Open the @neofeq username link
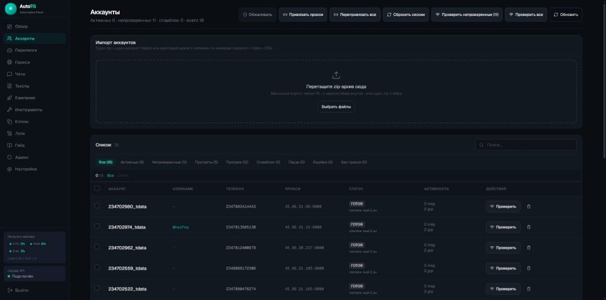Screen dimensions: 606x300 coord(180,227)
